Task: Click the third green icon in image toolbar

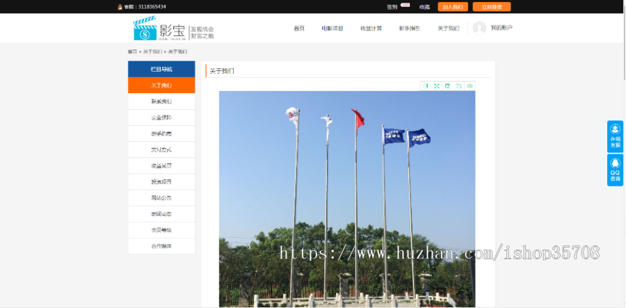Action: [448, 86]
